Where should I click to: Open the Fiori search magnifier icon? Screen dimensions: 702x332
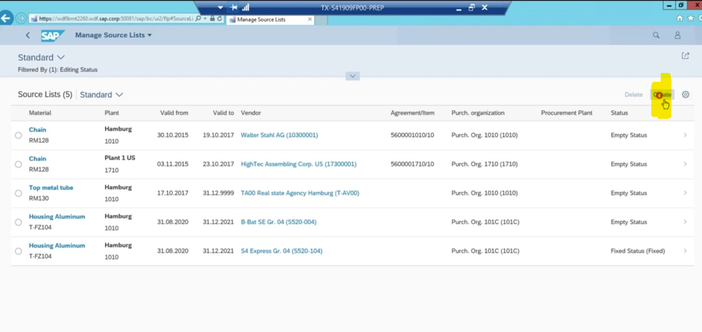tap(656, 35)
